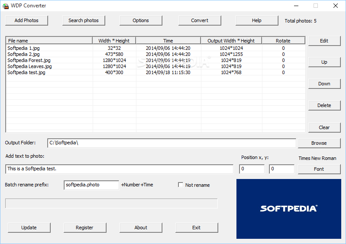Start conversion with the Convert button
This screenshot has width=346, height=244.
[x=200, y=20]
